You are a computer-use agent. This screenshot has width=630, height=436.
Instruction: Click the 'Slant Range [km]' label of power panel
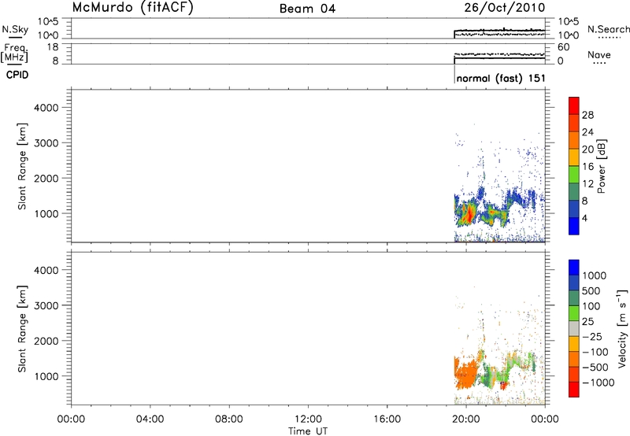22,166
